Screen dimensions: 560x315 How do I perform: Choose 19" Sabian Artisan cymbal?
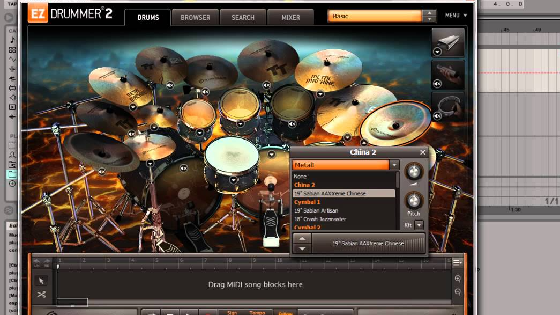click(x=316, y=211)
